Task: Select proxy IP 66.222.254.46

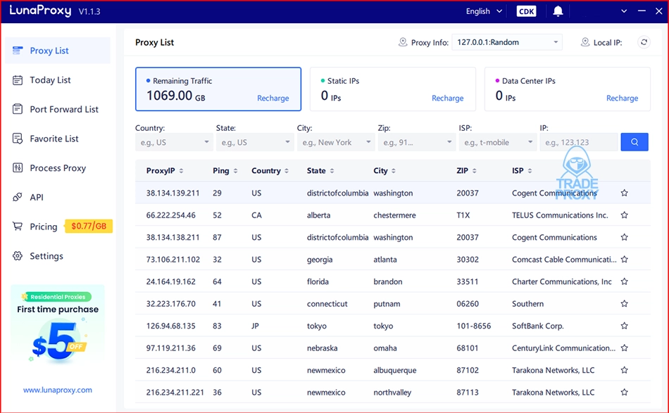Action: 170,215
